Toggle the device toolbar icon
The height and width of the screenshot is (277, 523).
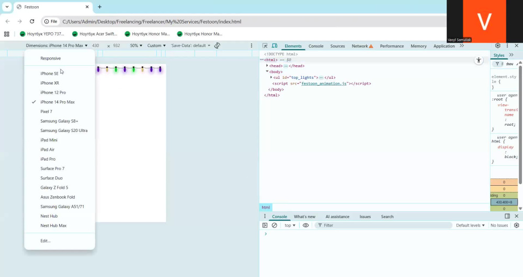pyautogui.click(x=275, y=46)
